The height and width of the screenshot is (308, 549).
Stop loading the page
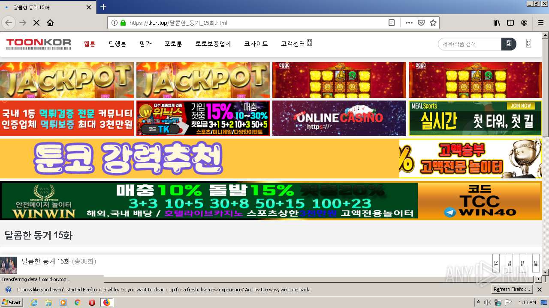tap(36, 23)
